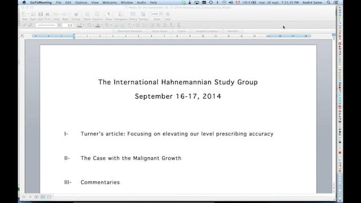
Task: Click the Undo toolbar icon
Action: pos(56,15)
